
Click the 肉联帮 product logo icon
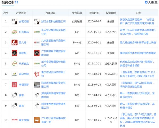point(14,53)
